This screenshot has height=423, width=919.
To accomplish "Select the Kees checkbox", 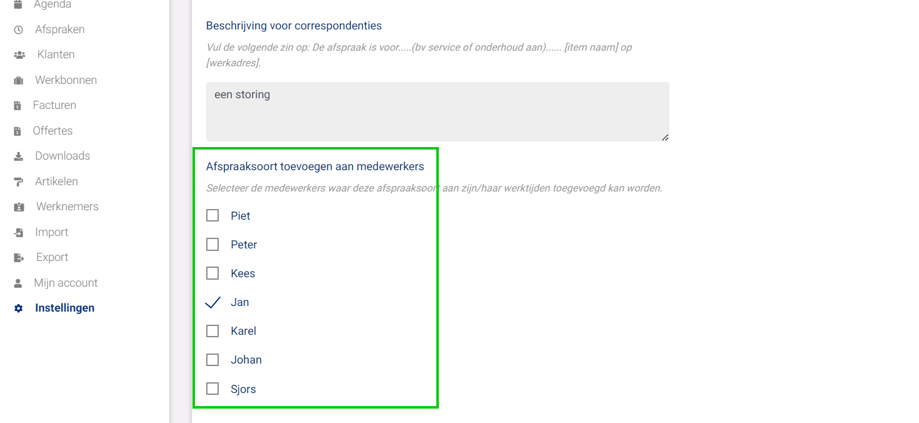I will tap(213, 273).
